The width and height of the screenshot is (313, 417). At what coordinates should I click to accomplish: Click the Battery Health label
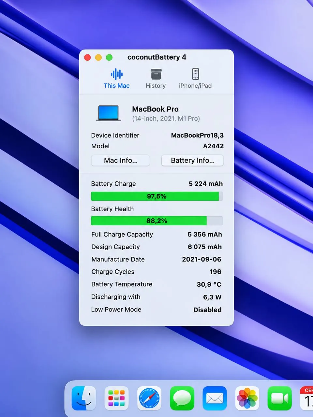tap(112, 209)
